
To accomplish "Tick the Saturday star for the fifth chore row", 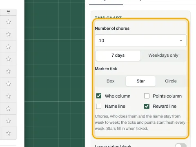I will click(x=8, y=71).
